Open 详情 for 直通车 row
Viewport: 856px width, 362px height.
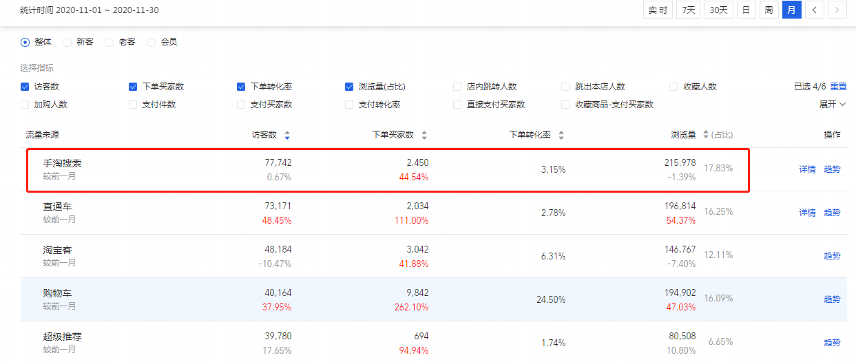click(x=807, y=213)
